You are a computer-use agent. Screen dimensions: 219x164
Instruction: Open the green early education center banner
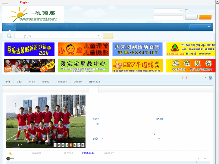click(83, 66)
